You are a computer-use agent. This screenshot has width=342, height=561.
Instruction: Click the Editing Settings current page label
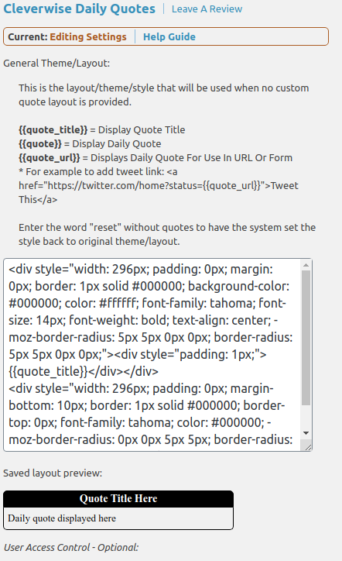coord(88,37)
